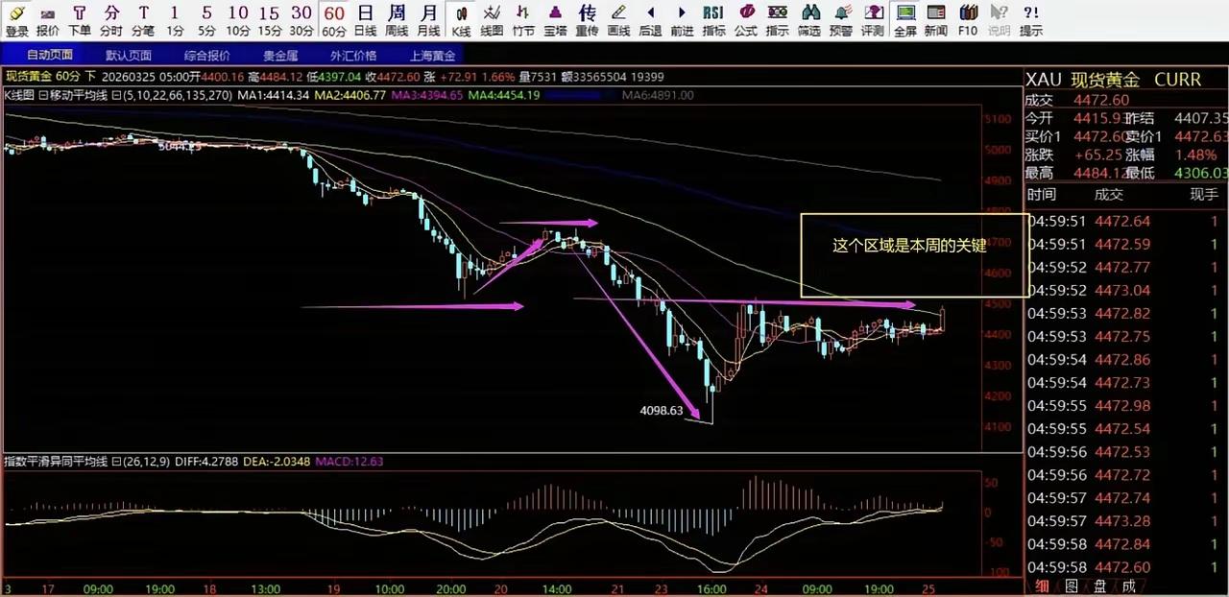Click the DIFF:4.2788 readout
Image resolution: width=1229 pixels, height=597 pixels.
tap(205, 462)
